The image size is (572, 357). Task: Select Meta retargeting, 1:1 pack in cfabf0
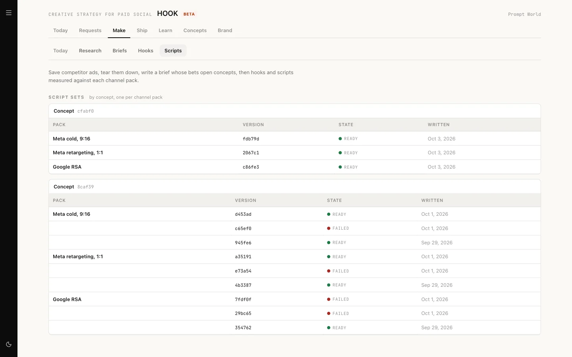pos(78,153)
